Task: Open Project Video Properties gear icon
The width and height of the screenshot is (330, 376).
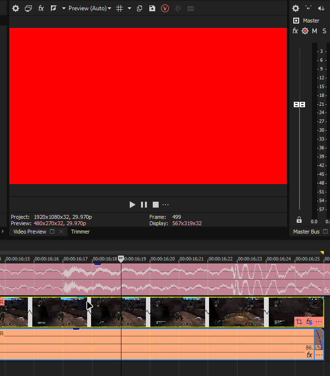Action: (15, 8)
